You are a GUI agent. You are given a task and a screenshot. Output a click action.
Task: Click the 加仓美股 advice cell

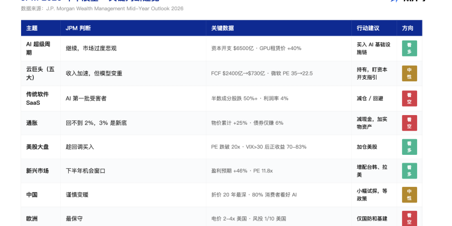tap(374, 147)
